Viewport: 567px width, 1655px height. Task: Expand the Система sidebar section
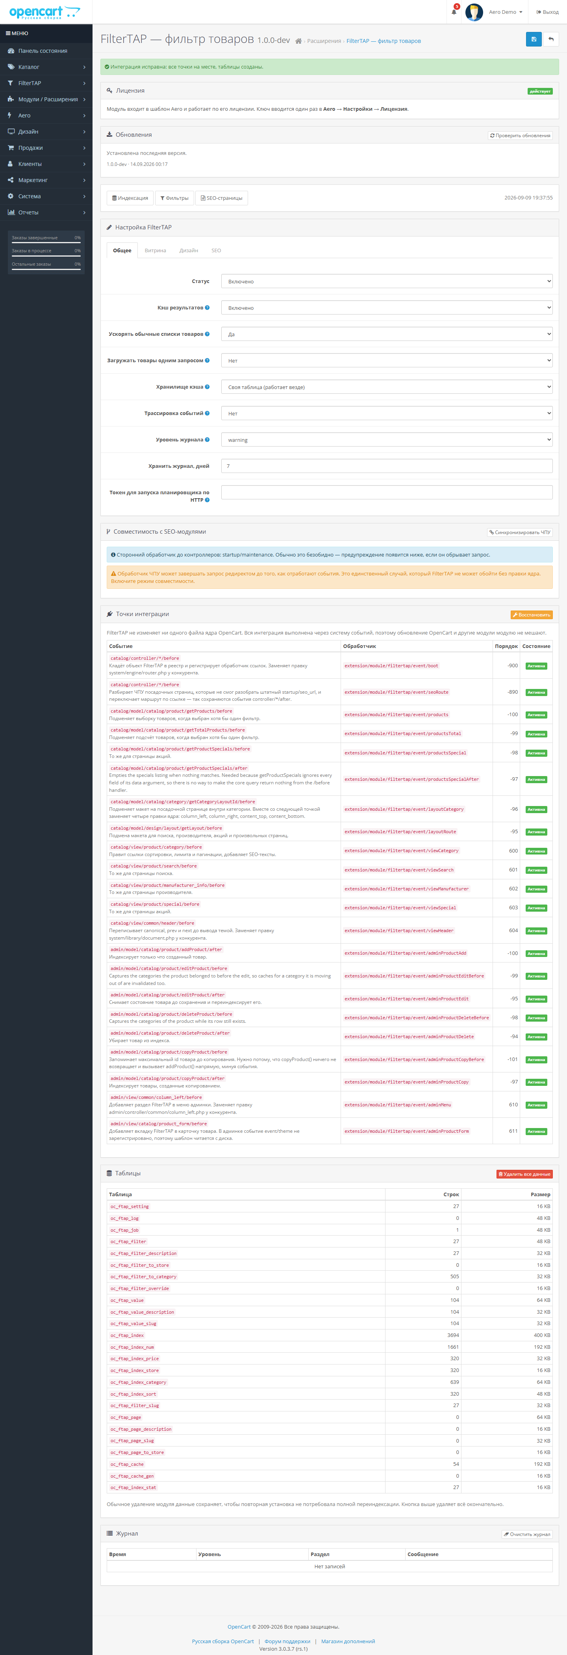click(46, 196)
